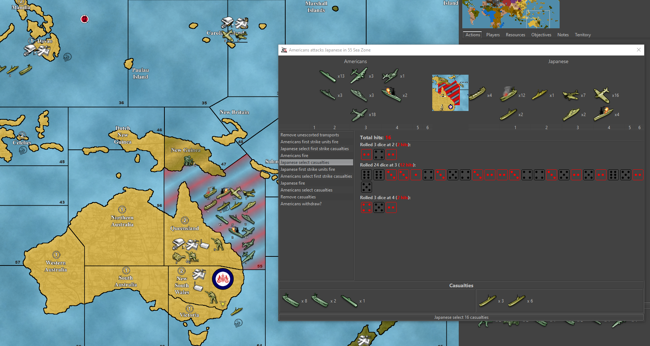
Task: Click the yellow ship off the Victoria coast
Action: coord(237,311)
